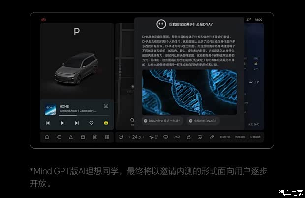Skip to the next track
Viewport: 305px width, 198px height.
point(77,123)
